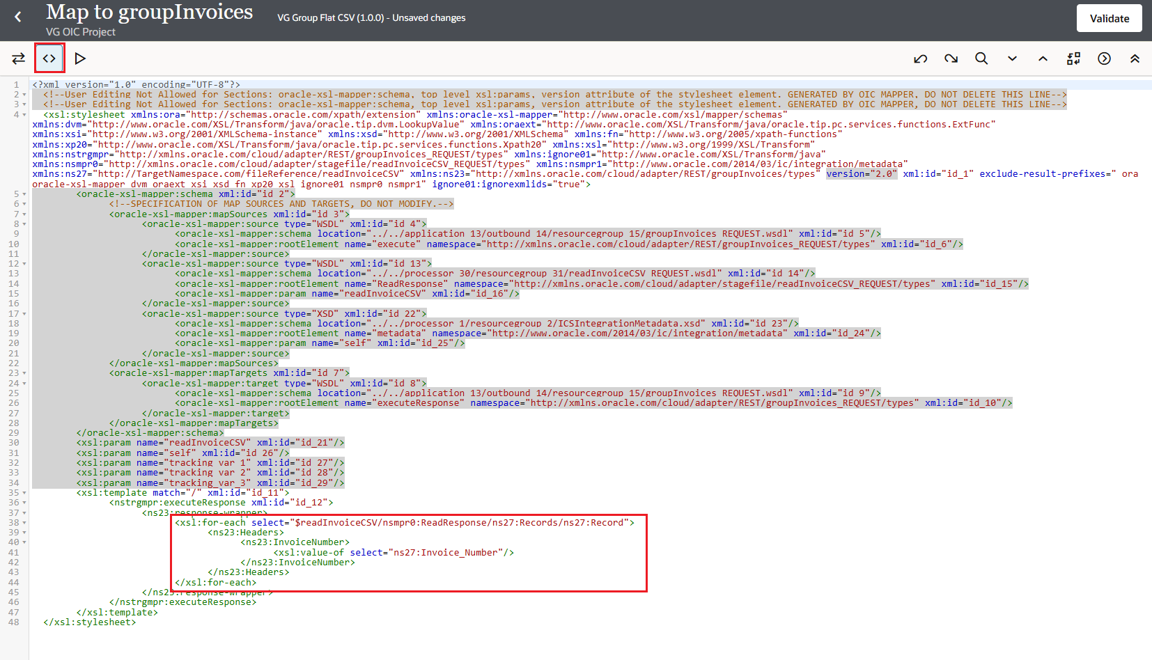Open search with the magnifier icon

tap(981, 58)
